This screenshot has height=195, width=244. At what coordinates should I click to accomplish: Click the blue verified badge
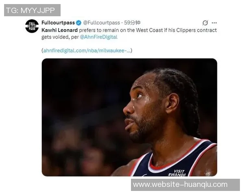79,23
